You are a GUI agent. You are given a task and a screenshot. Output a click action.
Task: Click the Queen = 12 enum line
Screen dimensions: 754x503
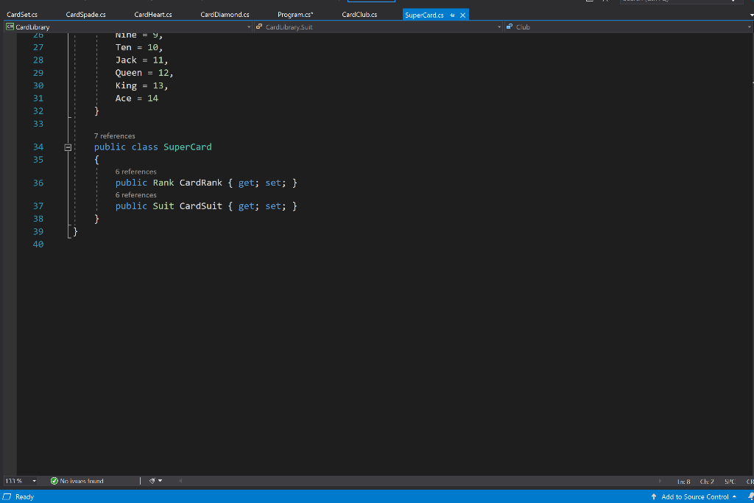[x=144, y=73]
